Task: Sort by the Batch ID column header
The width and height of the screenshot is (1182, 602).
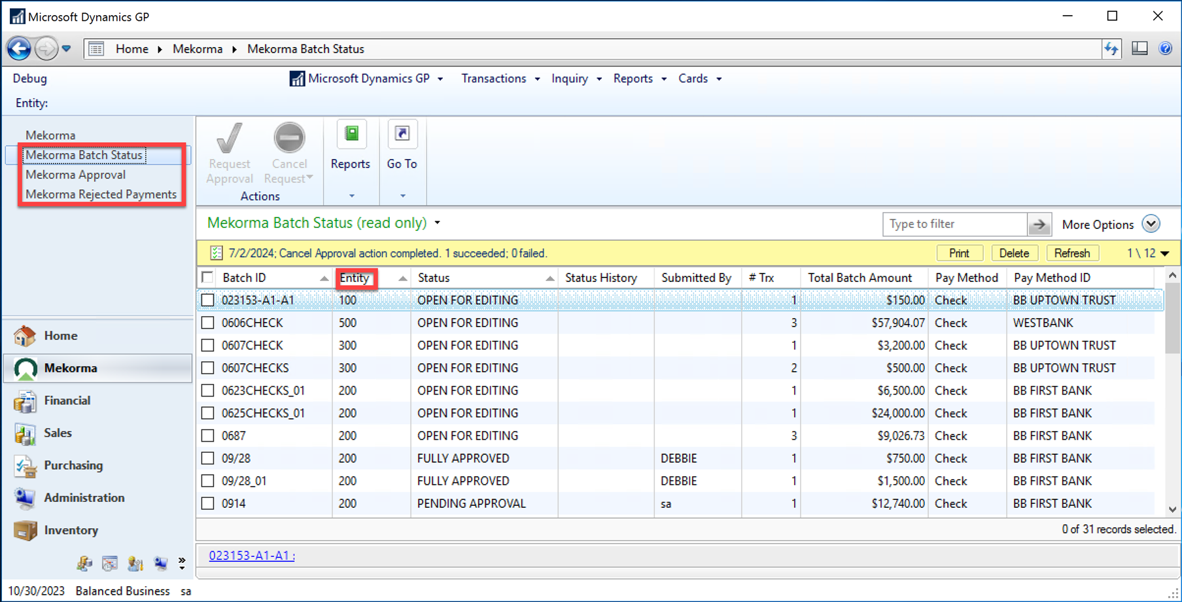Action: click(x=275, y=278)
